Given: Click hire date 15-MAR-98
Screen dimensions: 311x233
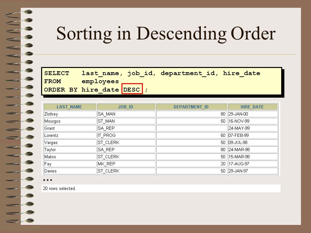Looking at the screenshot, I should click(x=253, y=157).
